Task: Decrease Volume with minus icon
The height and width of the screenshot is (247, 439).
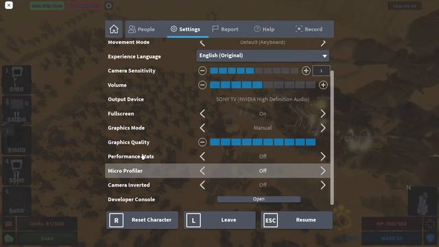Action: click(x=202, y=85)
